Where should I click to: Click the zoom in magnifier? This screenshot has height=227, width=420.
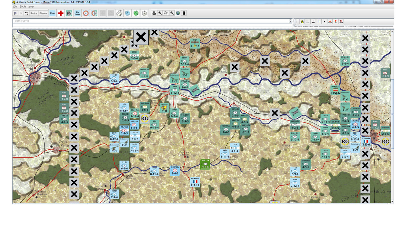tap(160, 13)
